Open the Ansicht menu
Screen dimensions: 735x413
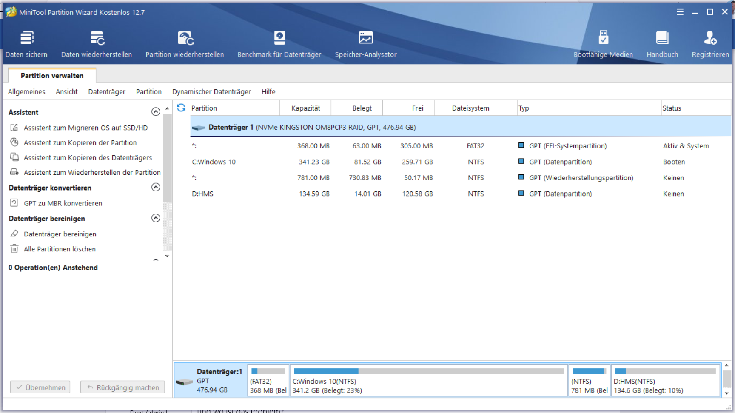[67, 92]
